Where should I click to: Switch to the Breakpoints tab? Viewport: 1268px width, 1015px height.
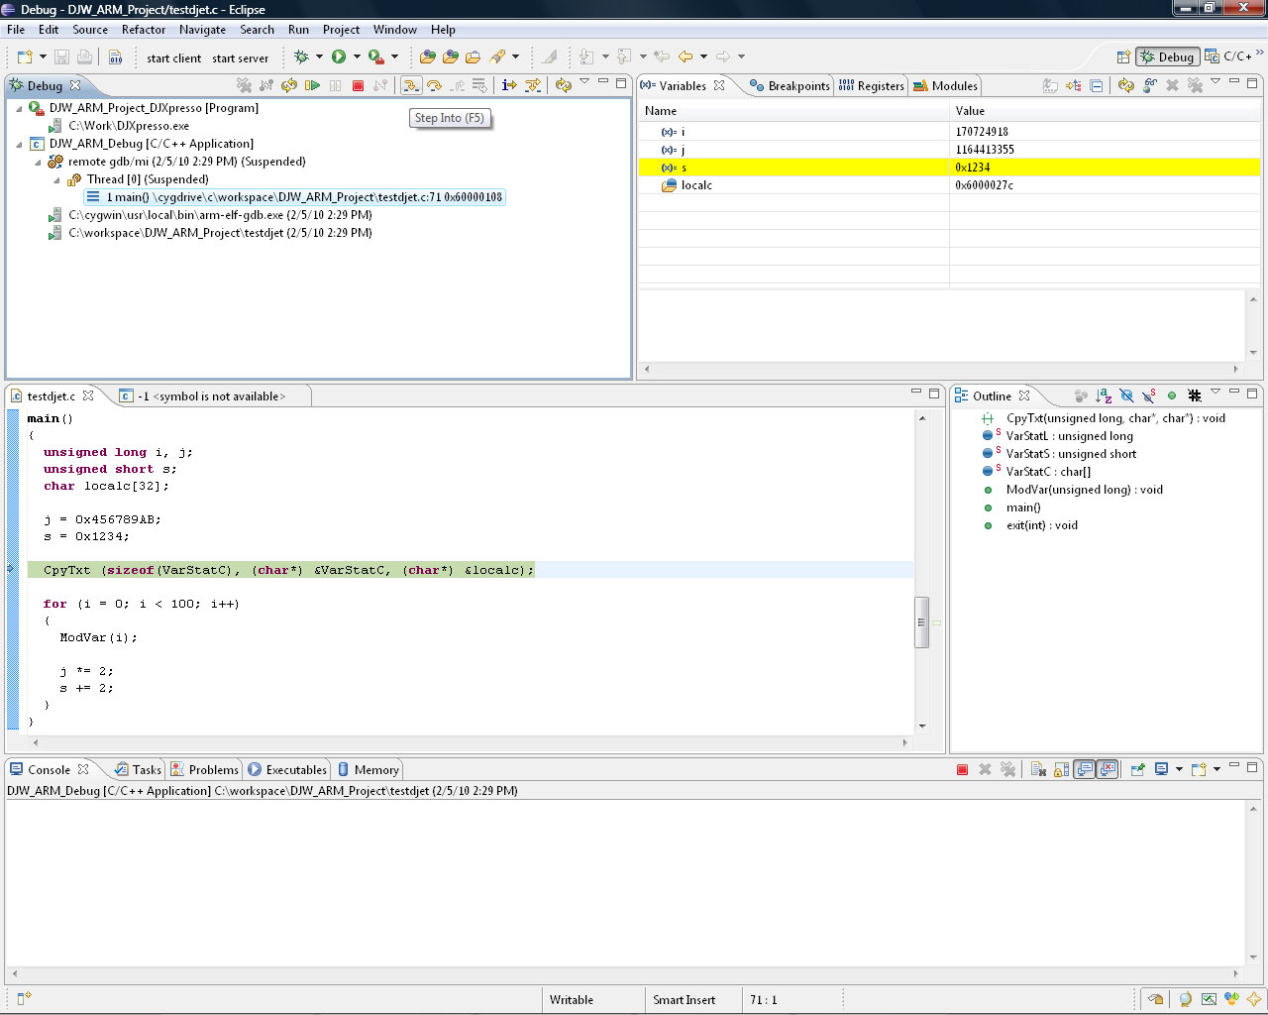tap(790, 86)
